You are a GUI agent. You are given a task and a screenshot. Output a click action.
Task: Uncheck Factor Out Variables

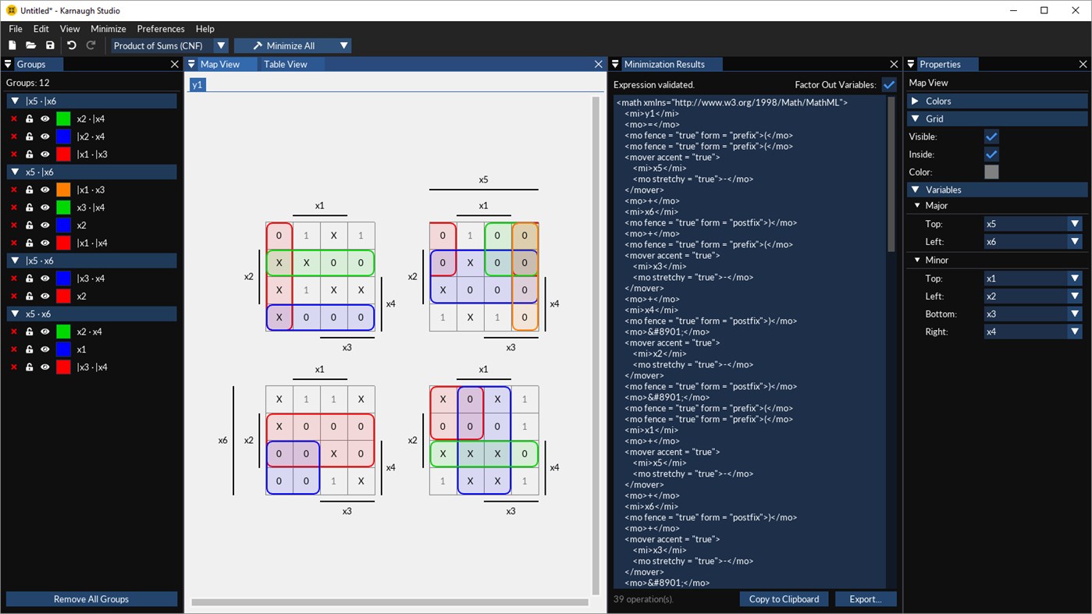click(x=888, y=84)
